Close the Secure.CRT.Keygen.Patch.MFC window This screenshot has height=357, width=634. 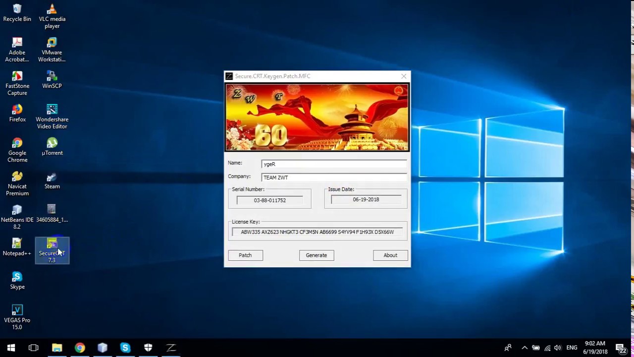(404, 76)
